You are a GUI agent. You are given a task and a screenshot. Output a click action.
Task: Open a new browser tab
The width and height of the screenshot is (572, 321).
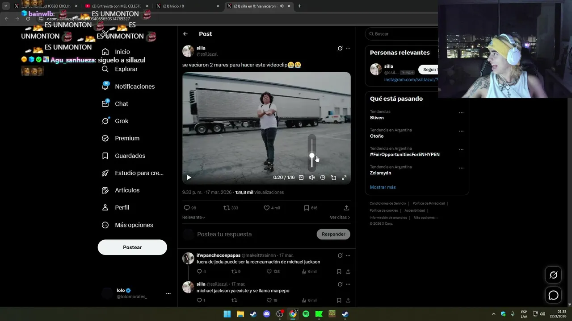tap(299, 6)
